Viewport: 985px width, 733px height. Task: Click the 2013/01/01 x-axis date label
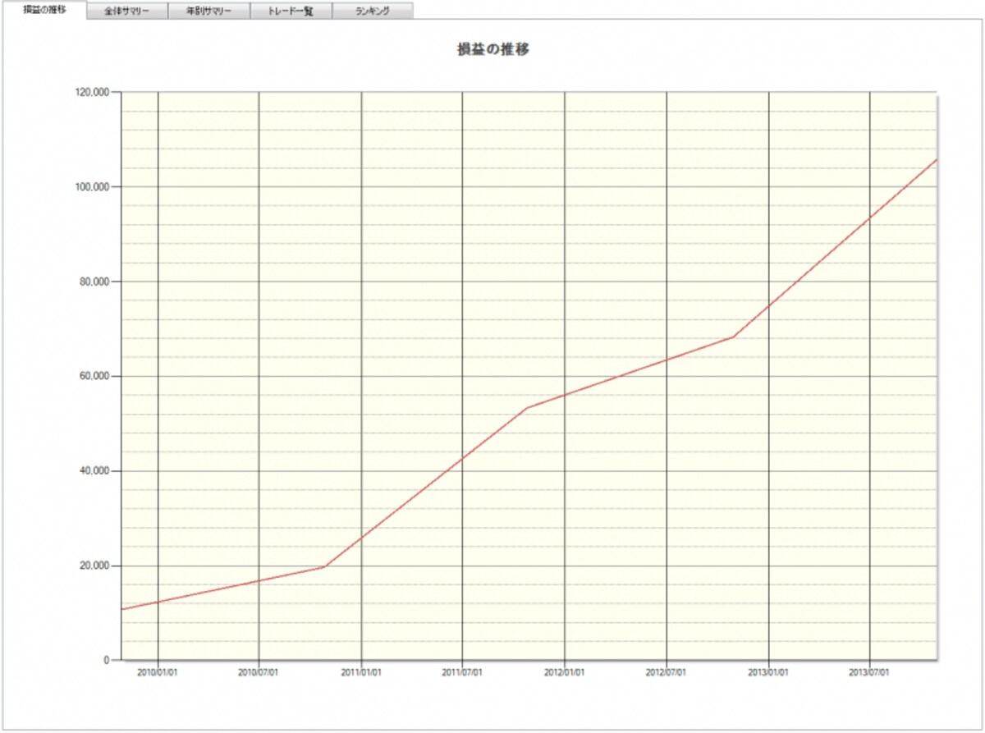pyautogui.click(x=768, y=671)
